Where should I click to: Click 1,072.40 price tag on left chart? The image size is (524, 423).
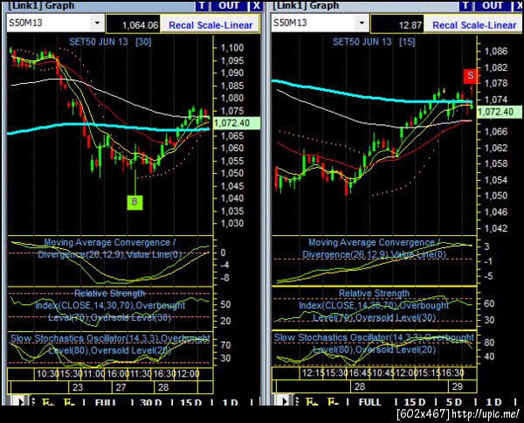click(237, 123)
